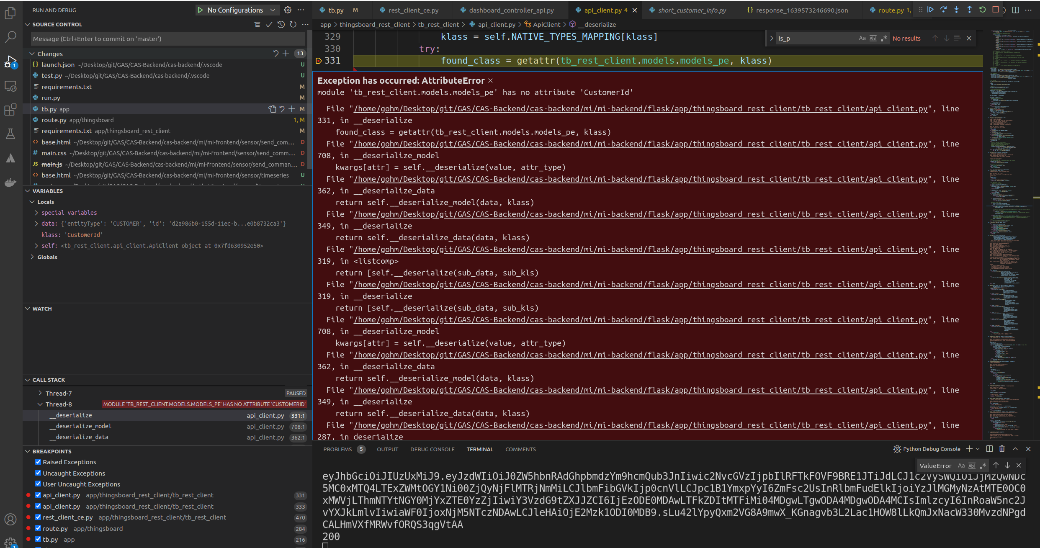Open the Search view in the Activity Bar

click(x=10, y=37)
